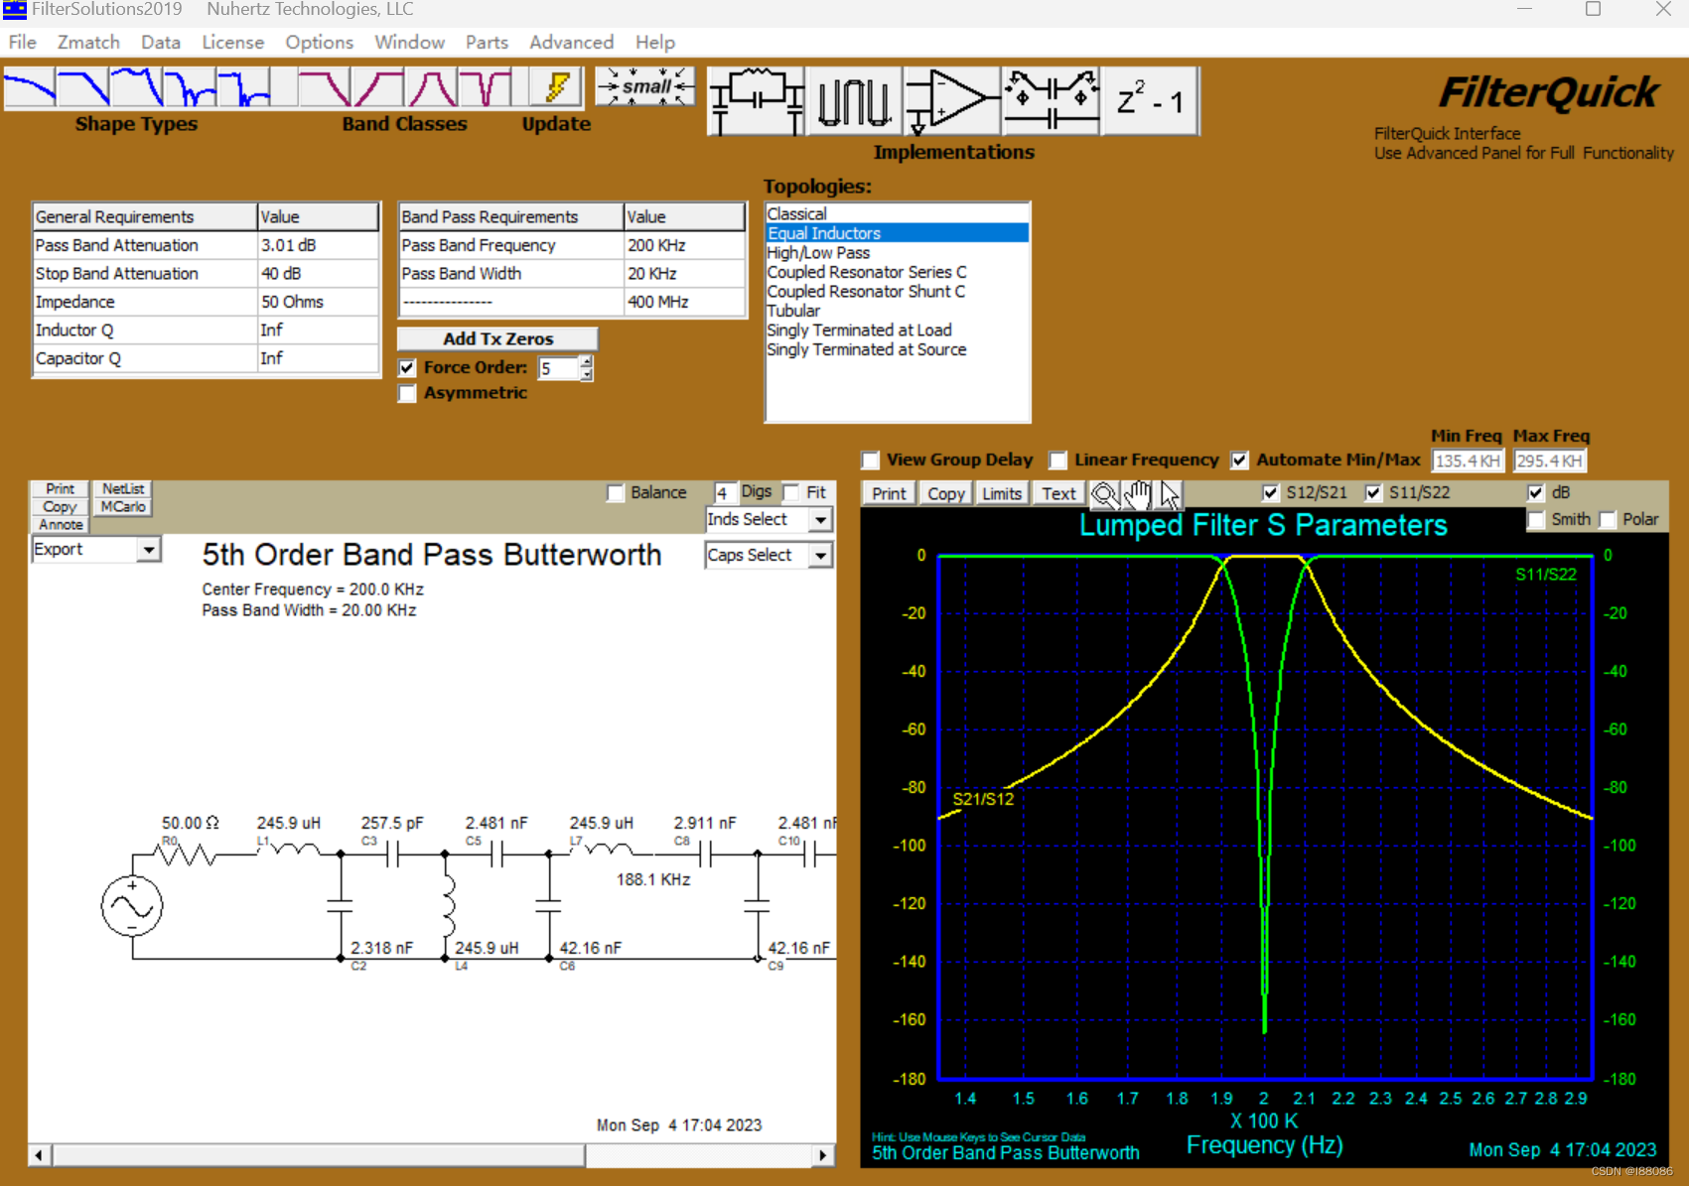This screenshot has height=1186, width=1689.
Task: Click the 'small' shrink window icon
Action: click(645, 86)
